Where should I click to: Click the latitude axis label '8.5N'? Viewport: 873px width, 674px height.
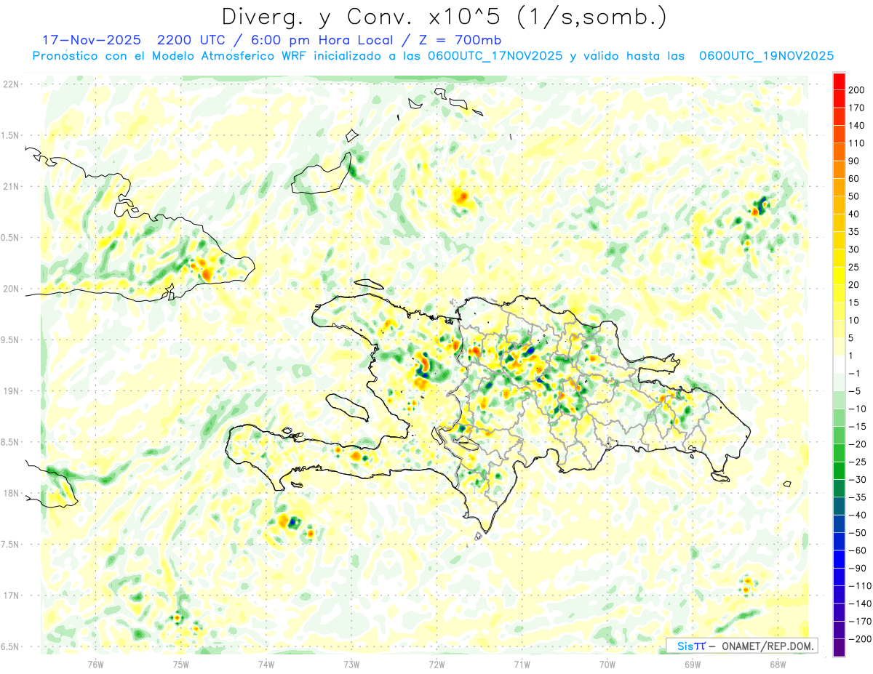click(x=11, y=442)
